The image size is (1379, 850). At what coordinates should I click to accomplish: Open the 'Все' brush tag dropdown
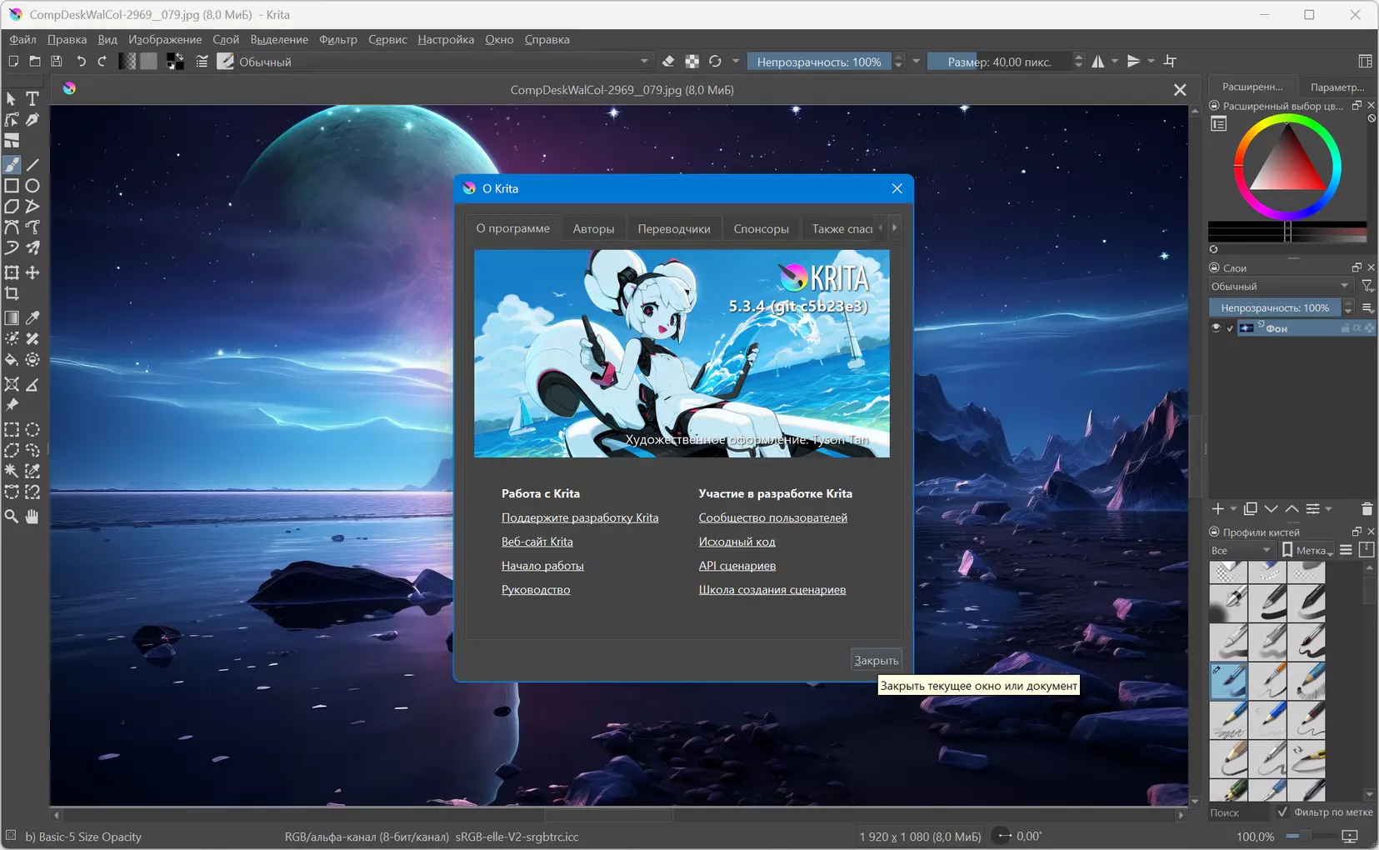(x=1242, y=550)
